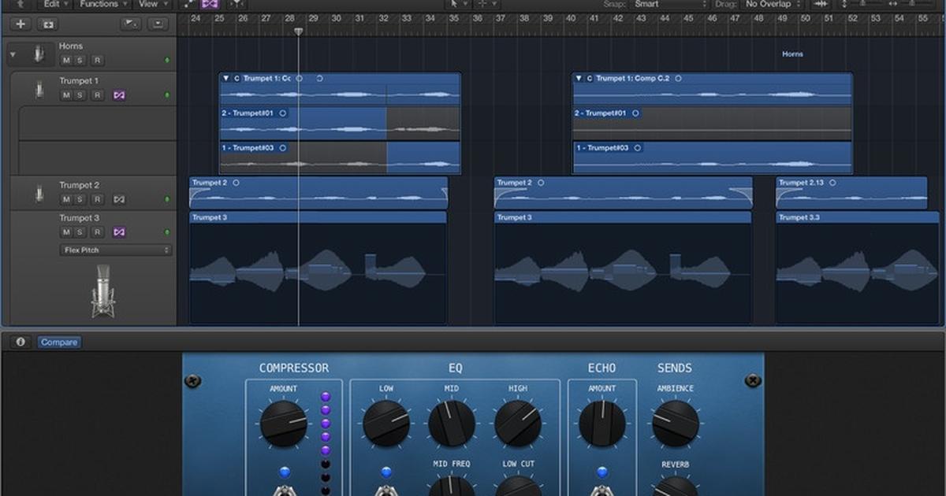The height and width of the screenshot is (496, 946).
Task: Turn the Compressor Amount knob
Action: pyautogui.click(x=284, y=422)
